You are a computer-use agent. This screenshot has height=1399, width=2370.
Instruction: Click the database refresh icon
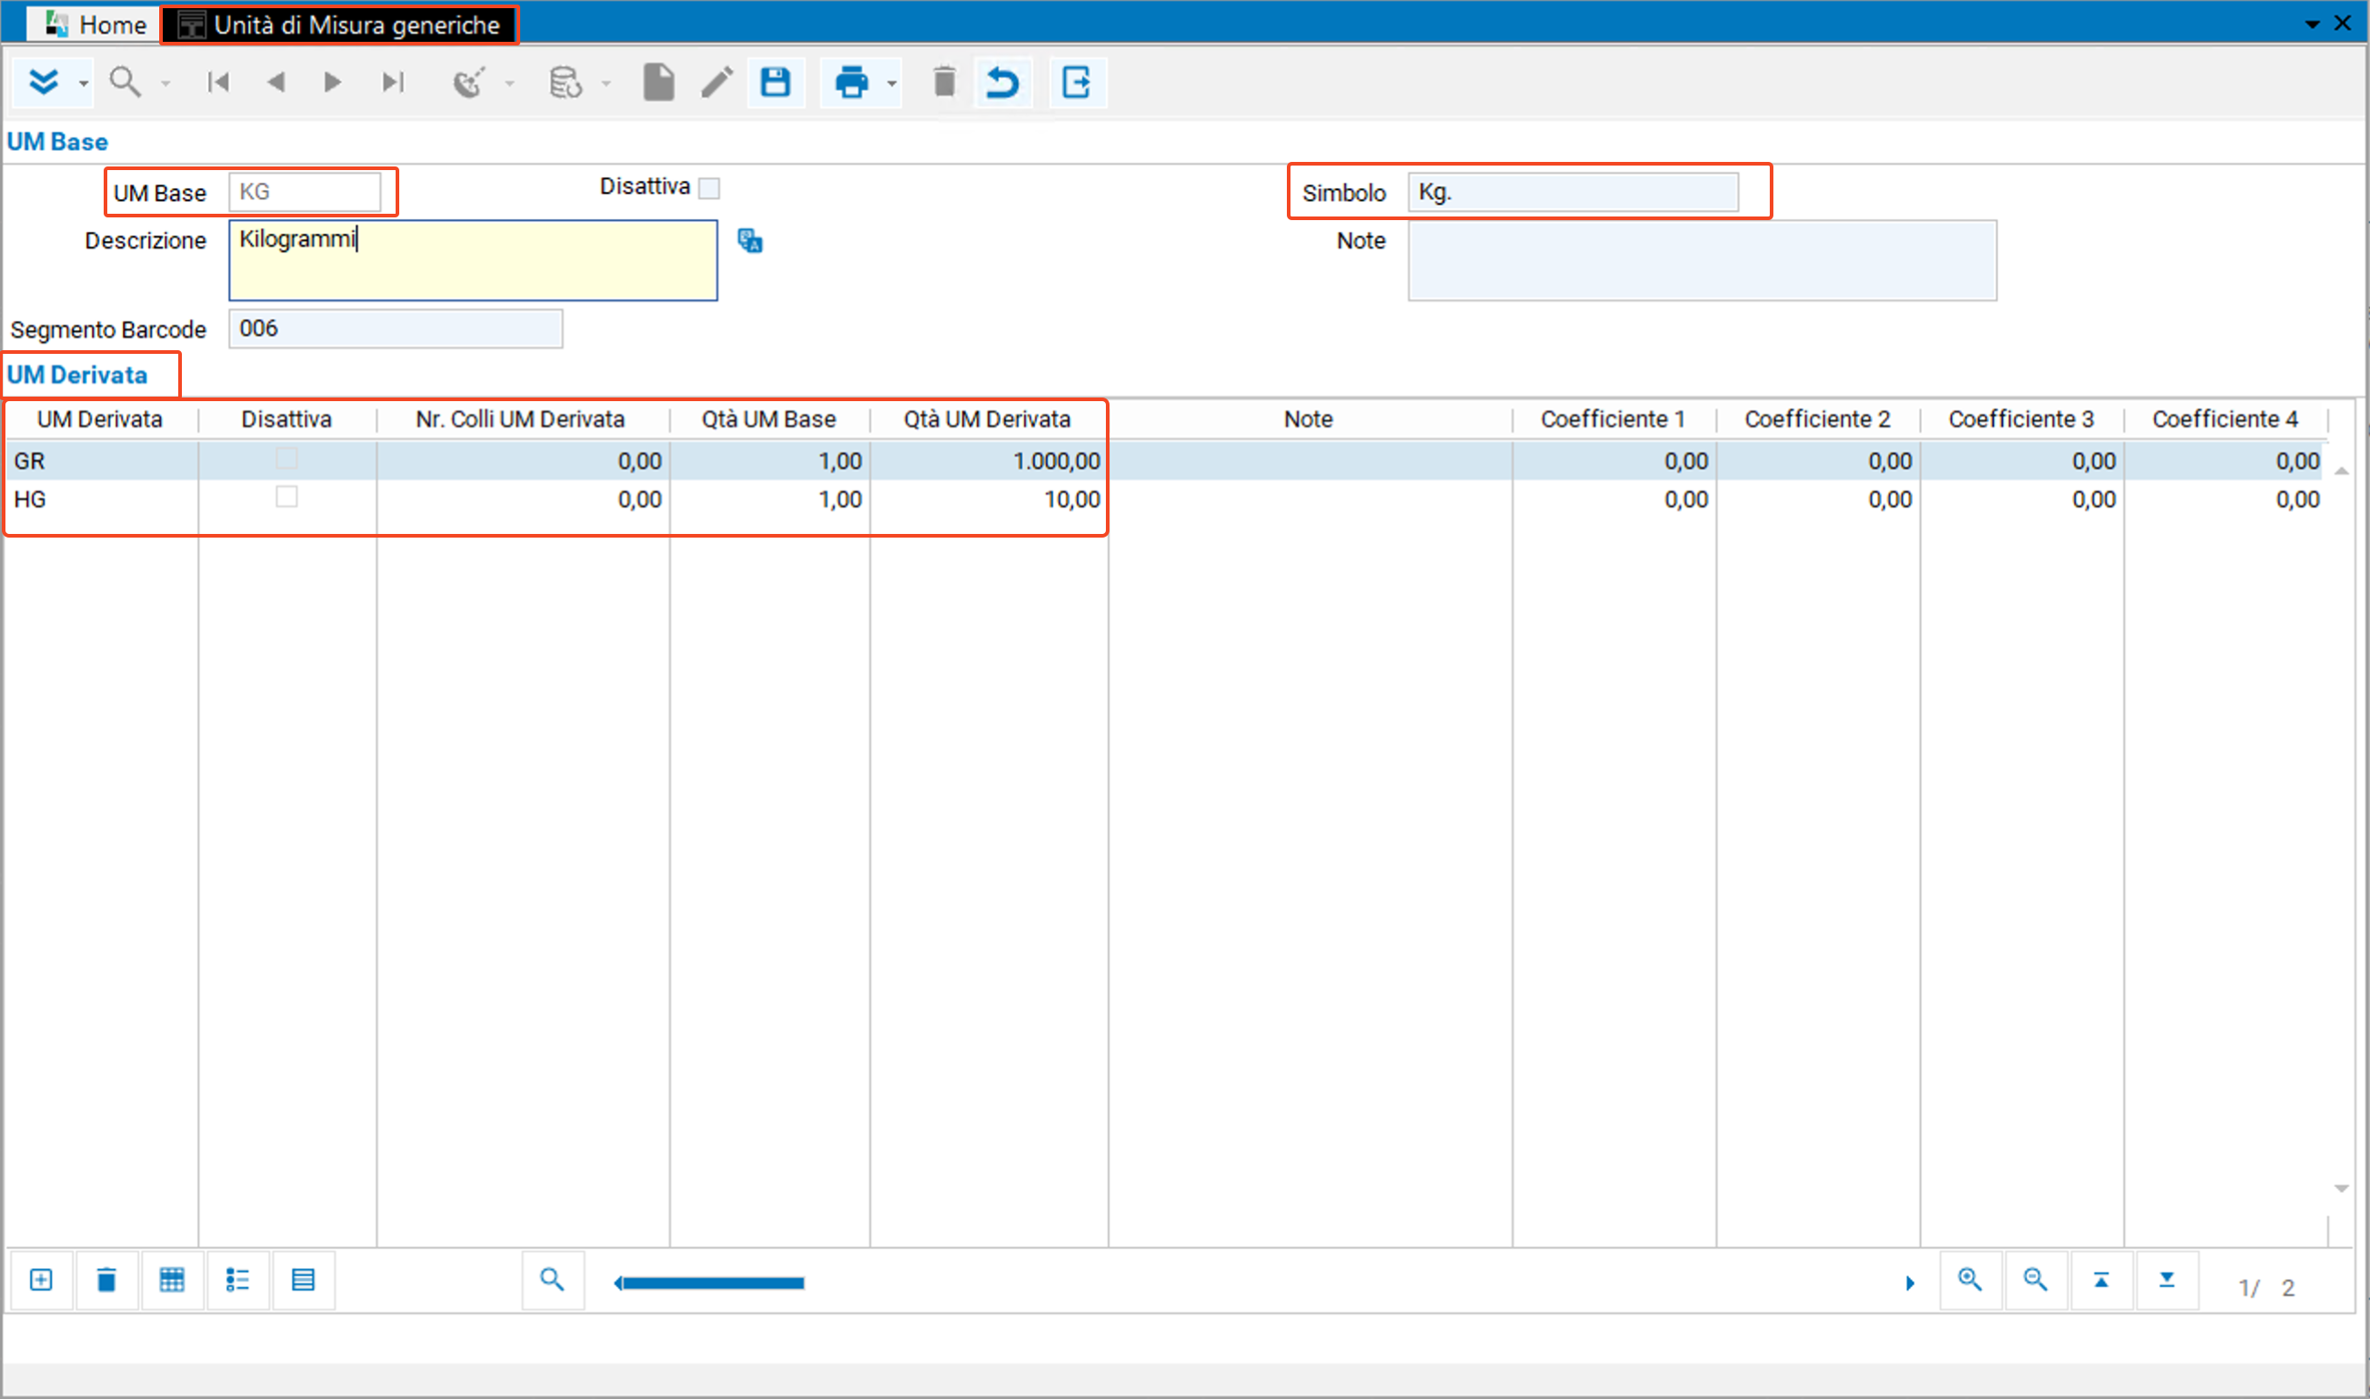tap(566, 82)
